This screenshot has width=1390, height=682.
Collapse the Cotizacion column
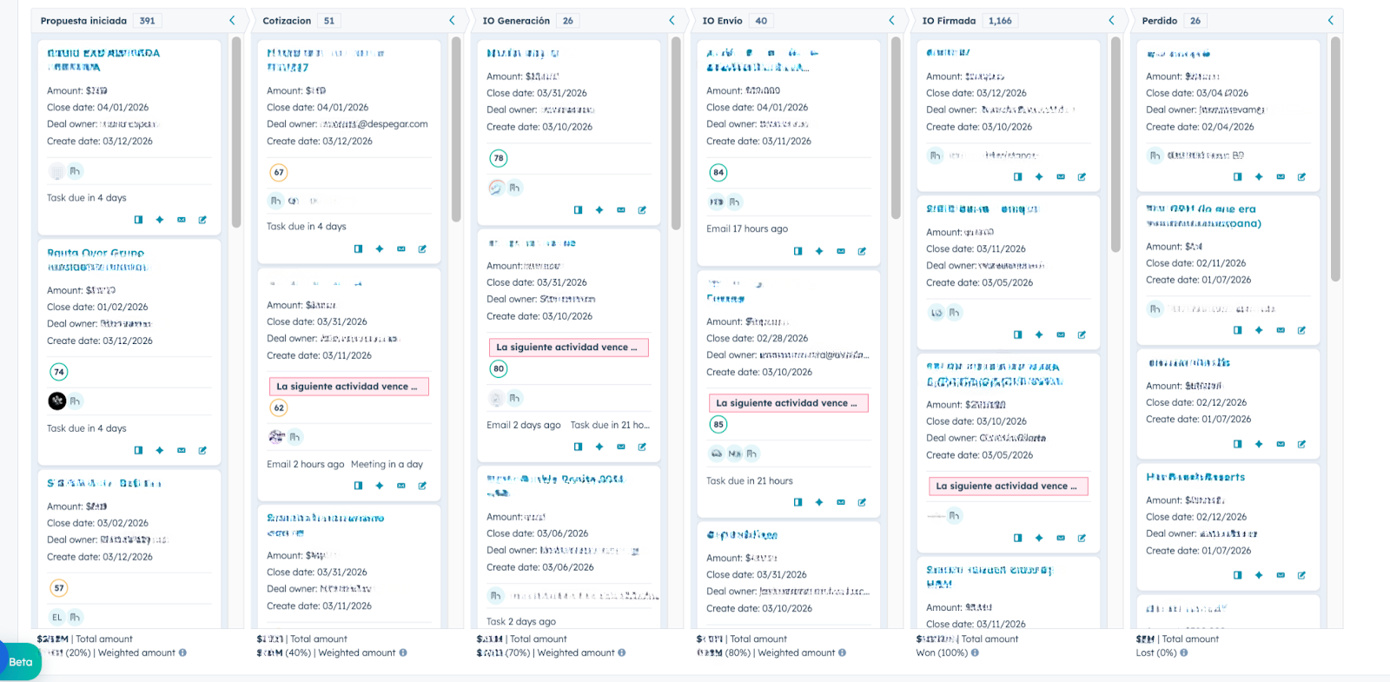coord(452,20)
